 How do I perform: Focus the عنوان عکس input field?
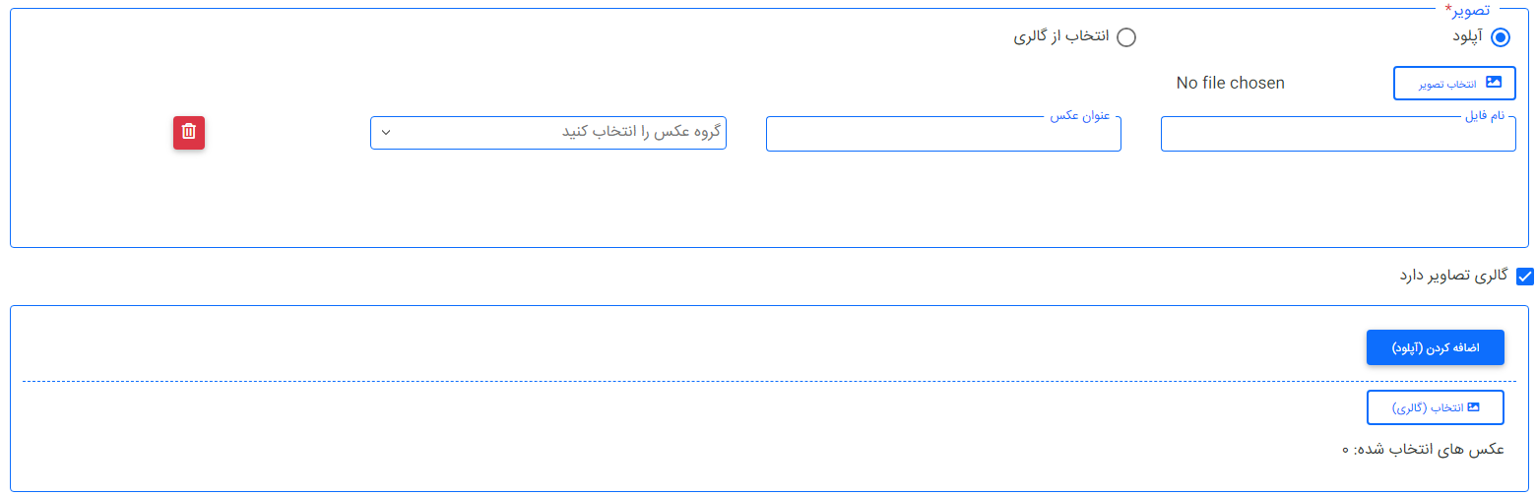click(x=943, y=135)
